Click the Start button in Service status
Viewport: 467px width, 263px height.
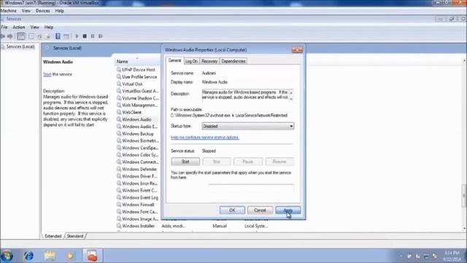tap(185, 161)
